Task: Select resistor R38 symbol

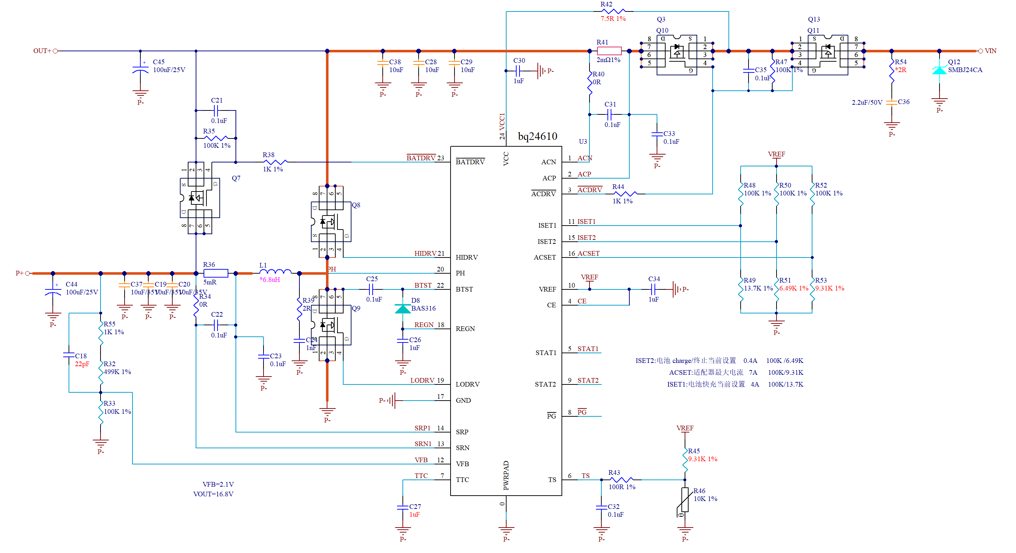Action: (x=275, y=162)
